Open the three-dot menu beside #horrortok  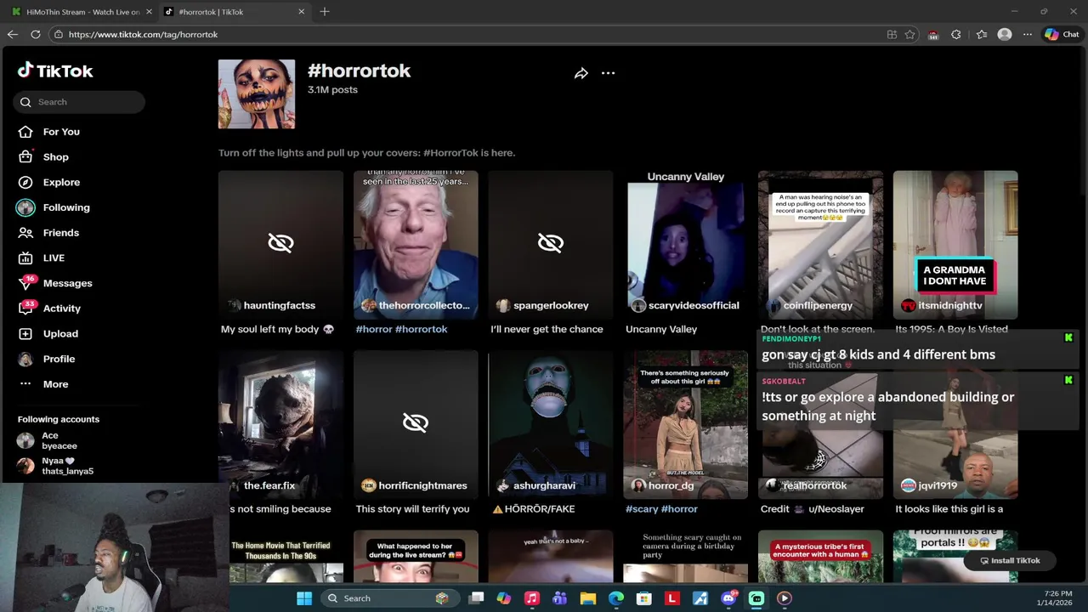(608, 73)
